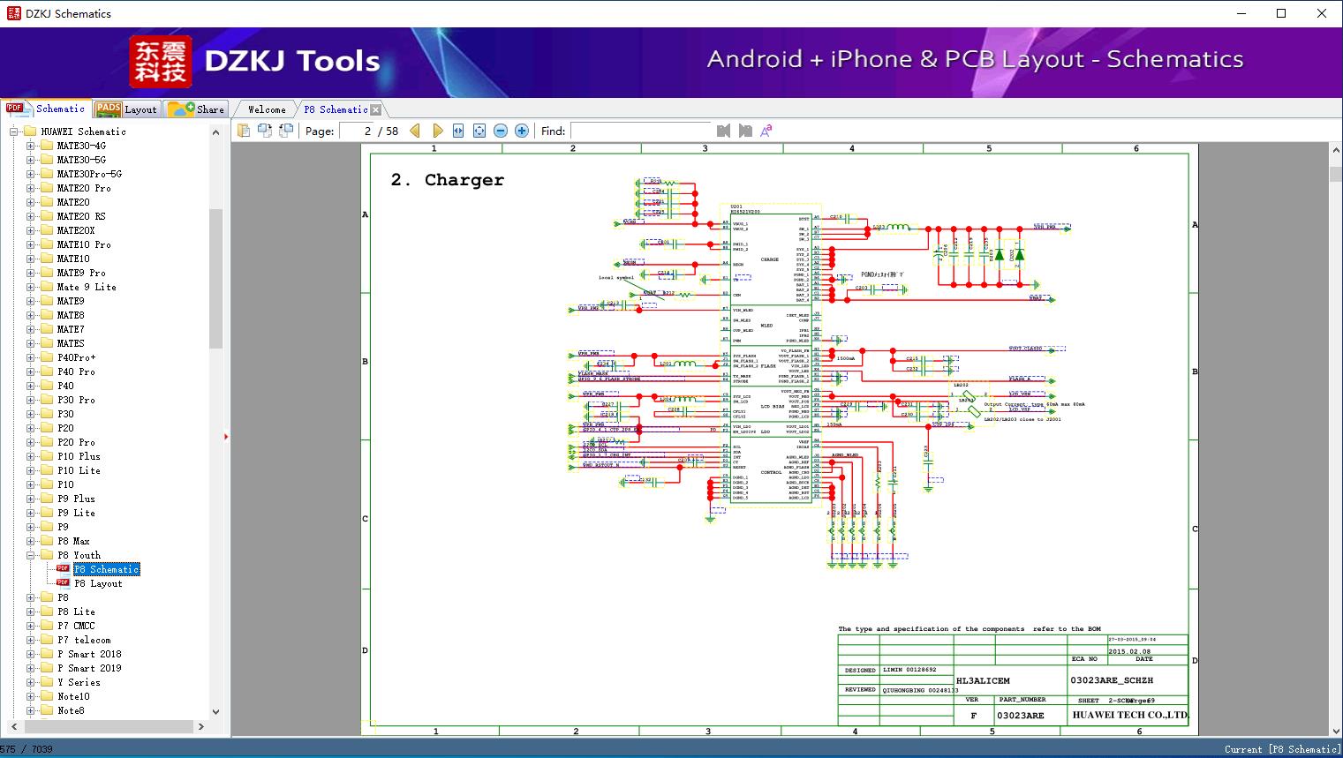The width and height of the screenshot is (1343, 758).
Task: Select the P8 Schematic PDF item
Action: [107, 569]
